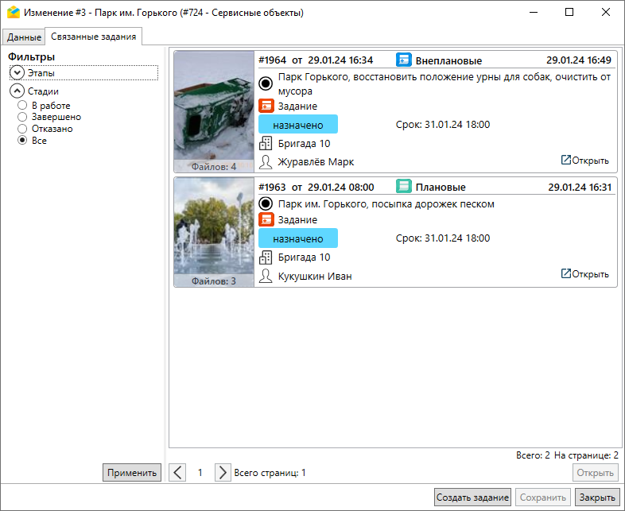Open the overturned bin photo thumbnail
The width and height of the screenshot is (625, 511).
click(213, 107)
